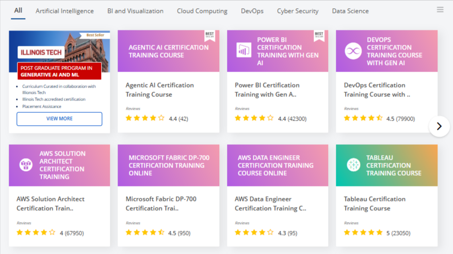453x254 pixels.
Task: Click rating text 4.3 (95)
Action: 287,233
